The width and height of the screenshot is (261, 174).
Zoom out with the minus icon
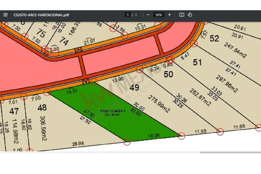pyautogui.click(x=148, y=15)
